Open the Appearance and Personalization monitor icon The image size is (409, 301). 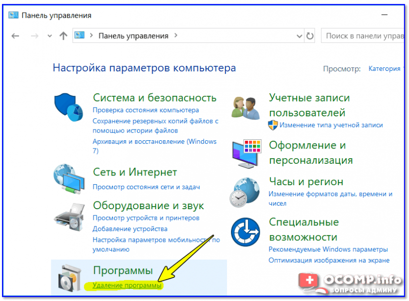pos(245,153)
